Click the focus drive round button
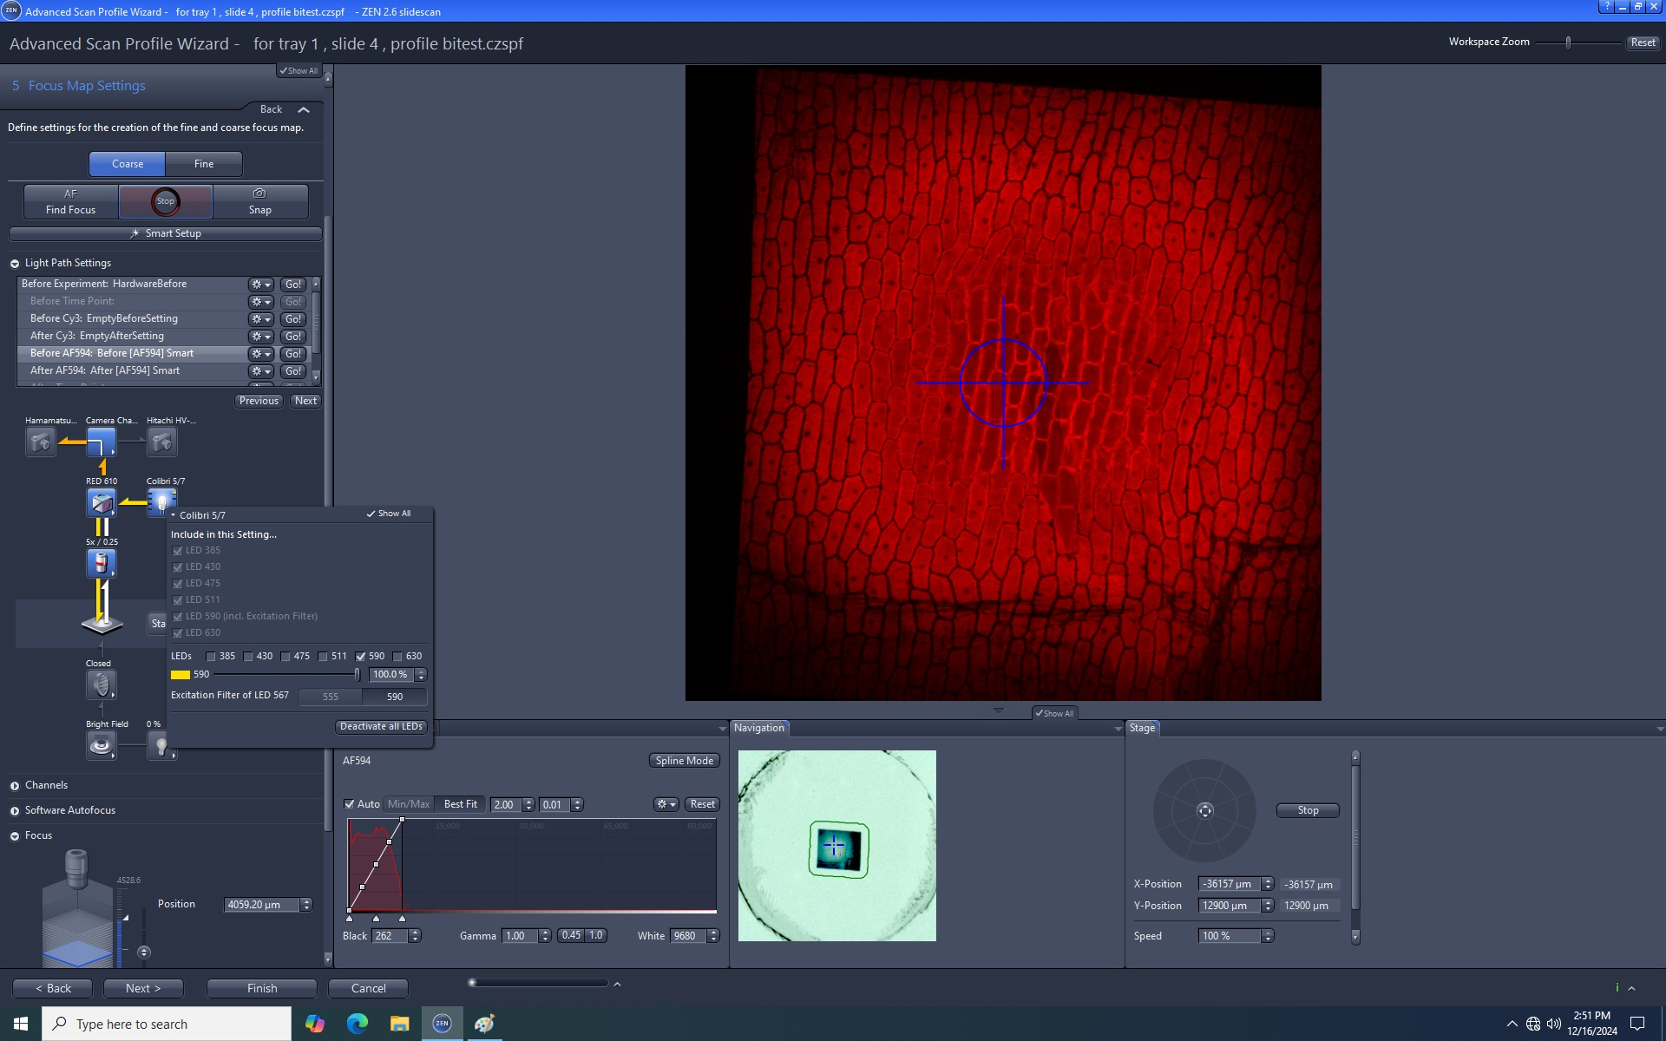The width and height of the screenshot is (1666, 1041). (144, 952)
